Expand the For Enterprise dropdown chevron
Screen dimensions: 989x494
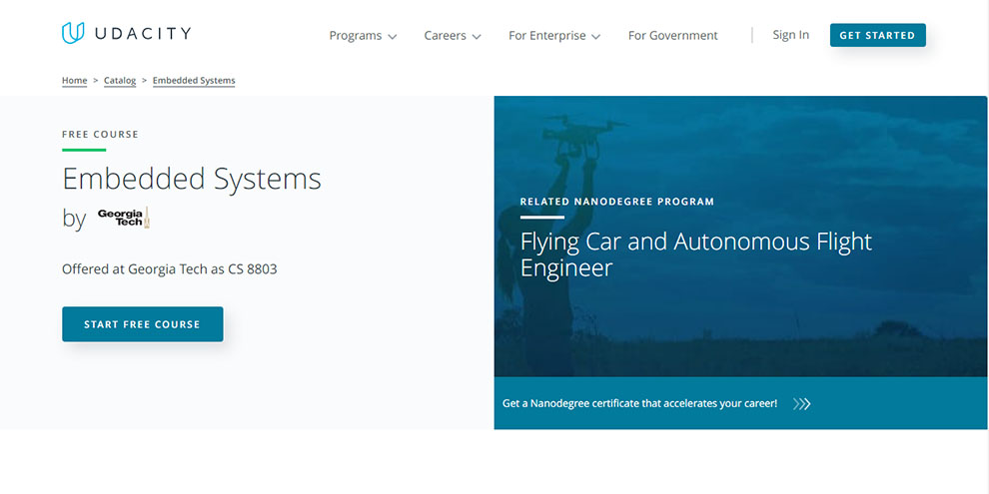tap(596, 37)
